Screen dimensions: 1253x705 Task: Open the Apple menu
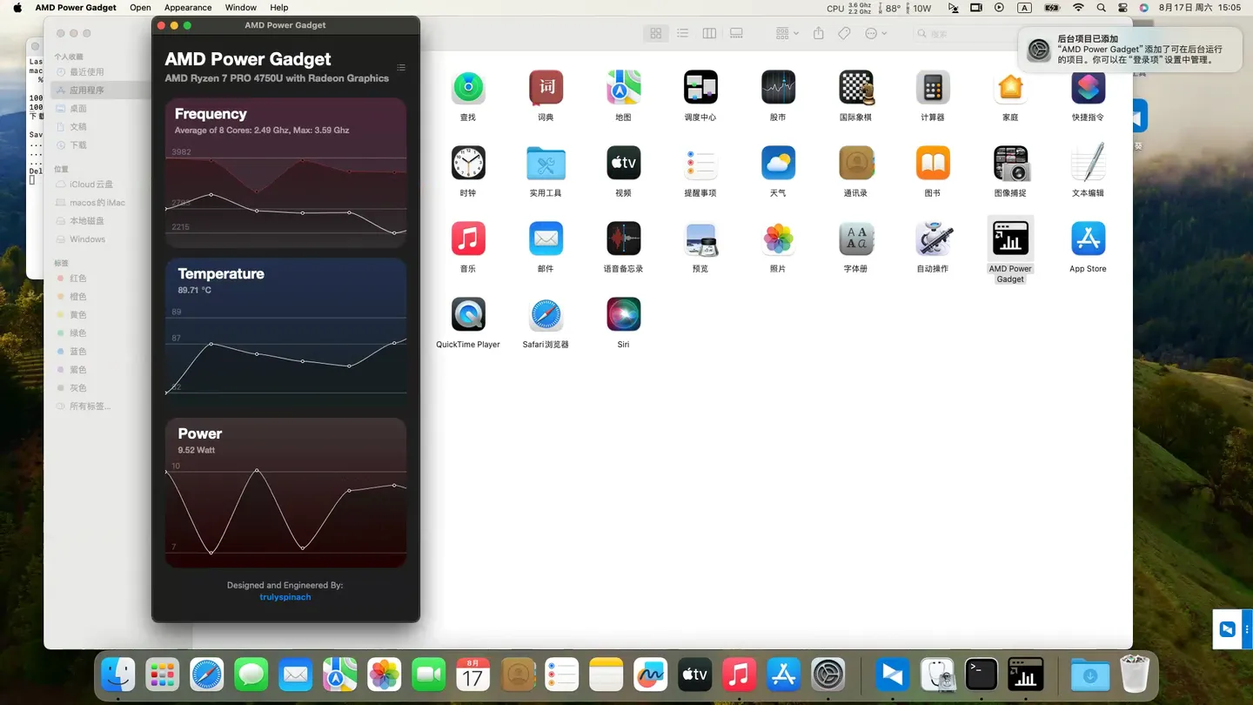(17, 7)
